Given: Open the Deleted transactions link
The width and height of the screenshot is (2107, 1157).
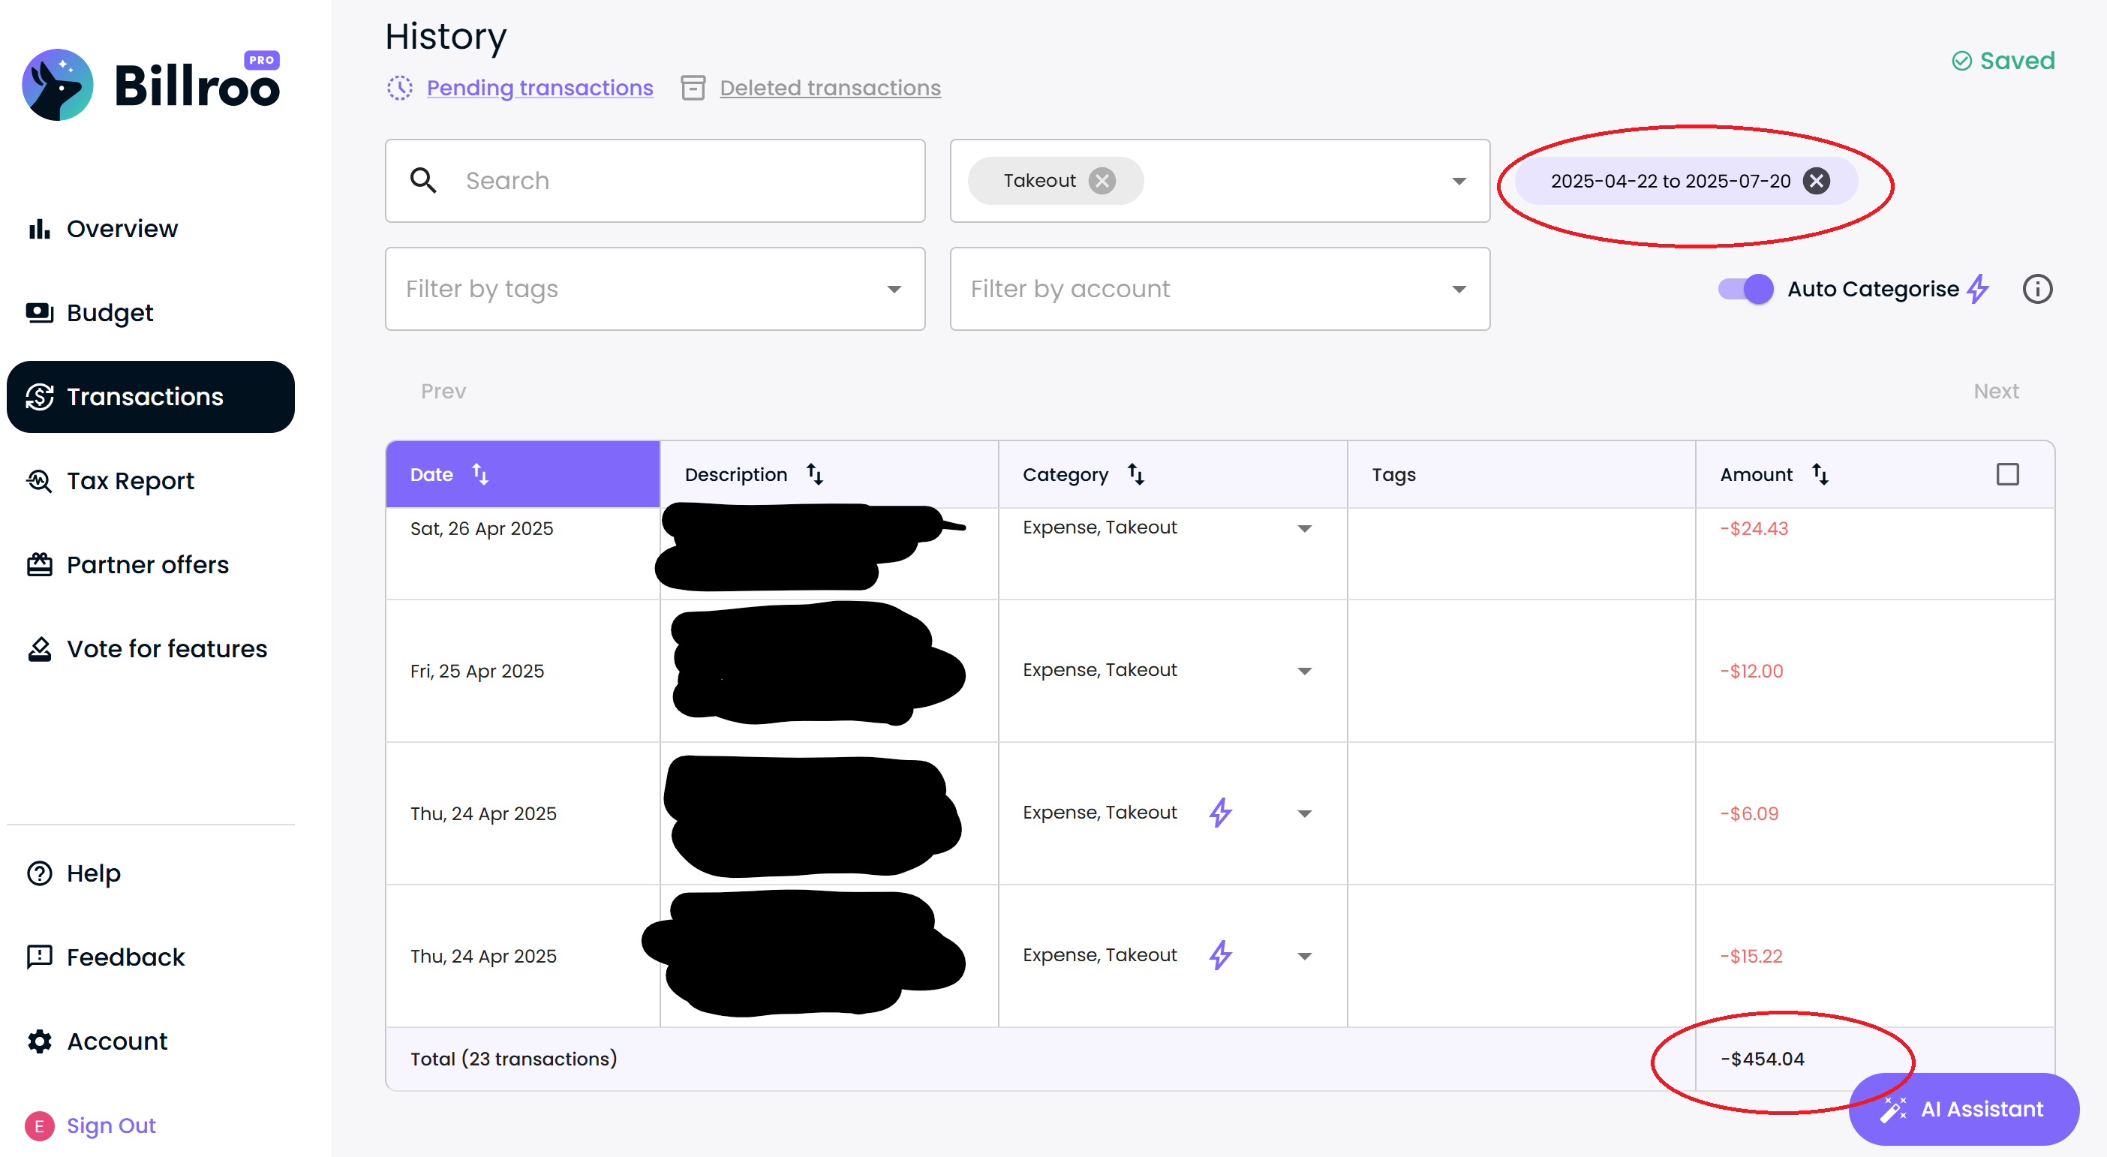Looking at the screenshot, I should pyautogui.click(x=830, y=88).
